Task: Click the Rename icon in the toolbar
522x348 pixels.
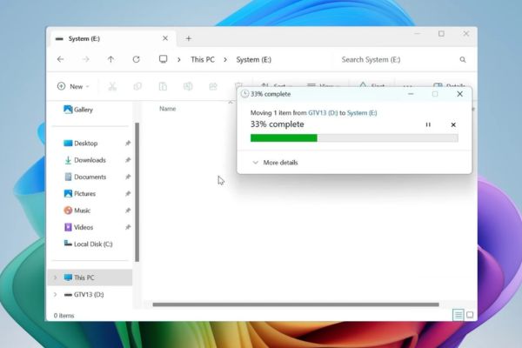Action: tap(188, 86)
